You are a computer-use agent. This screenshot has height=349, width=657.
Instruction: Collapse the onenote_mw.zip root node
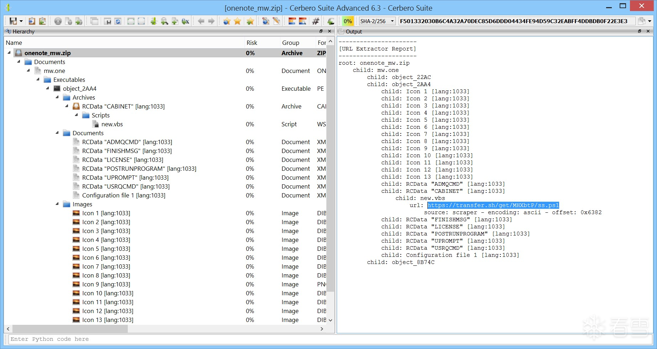[x=9, y=53]
